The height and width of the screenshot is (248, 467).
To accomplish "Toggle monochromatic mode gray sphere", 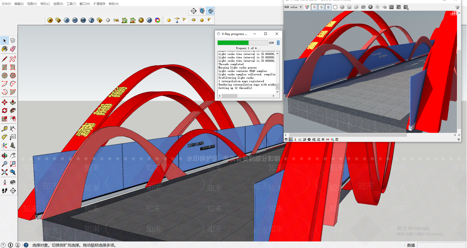I will 342,7.
